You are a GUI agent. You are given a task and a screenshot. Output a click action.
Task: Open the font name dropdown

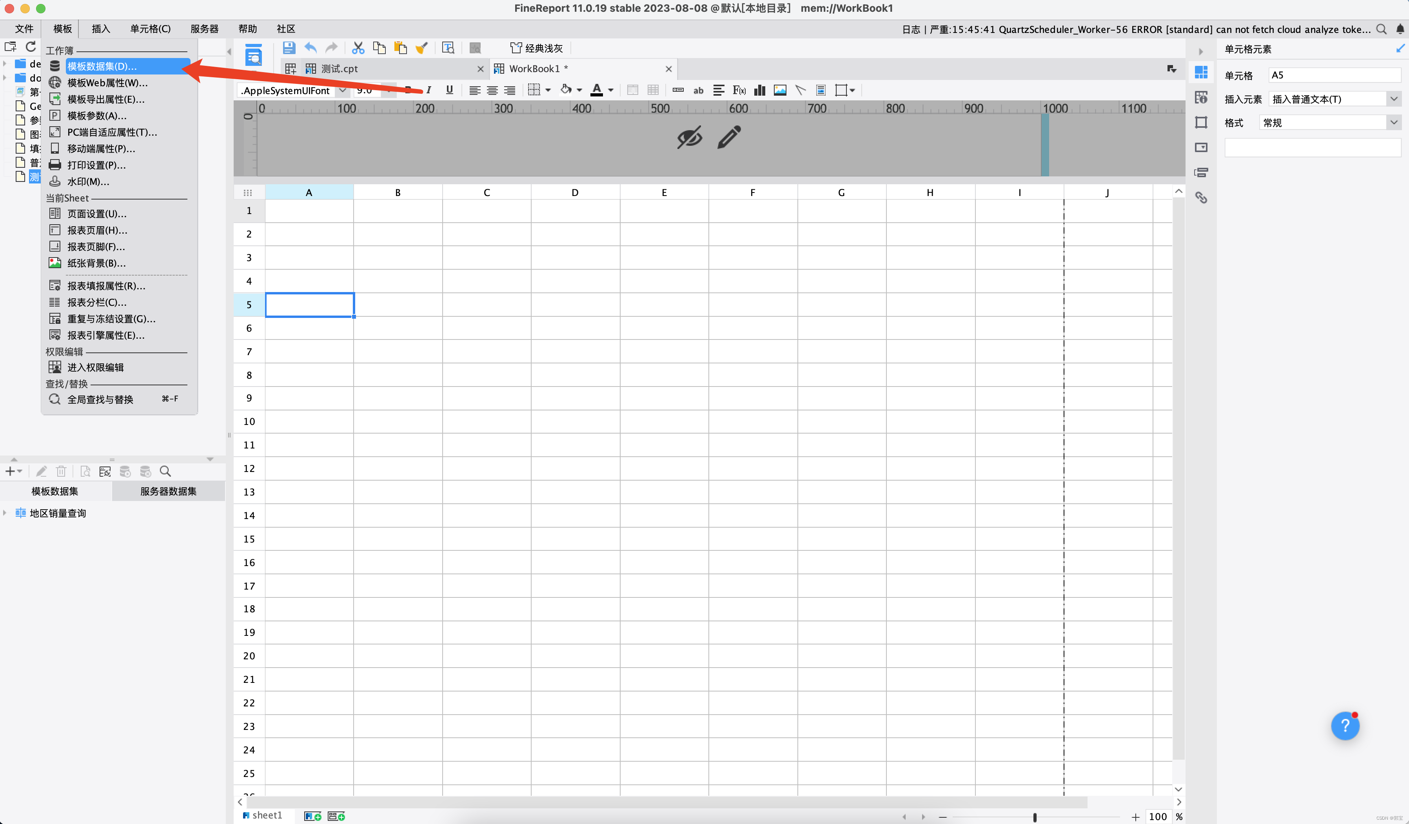click(x=342, y=90)
